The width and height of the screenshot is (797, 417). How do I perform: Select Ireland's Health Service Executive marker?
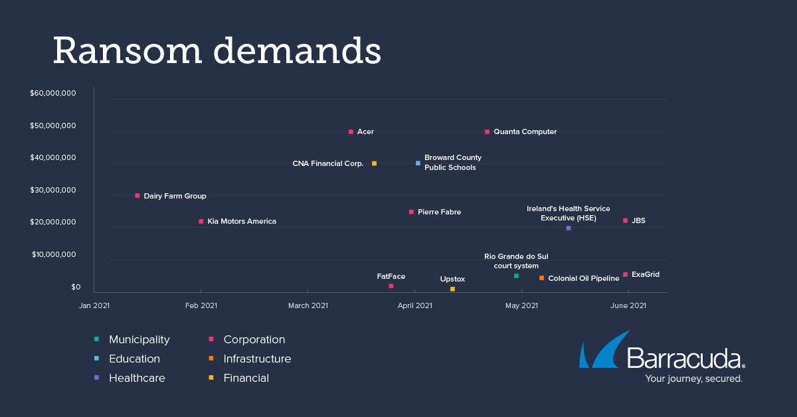pyautogui.click(x=569, y=228)
